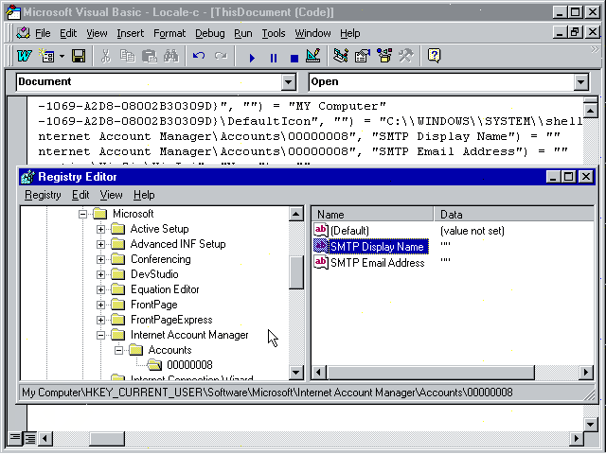
Task: Open the Project Explorer icon
Action: (341, 57)
